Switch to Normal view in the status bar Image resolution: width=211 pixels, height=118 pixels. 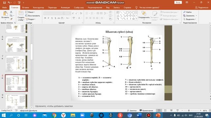159,110
